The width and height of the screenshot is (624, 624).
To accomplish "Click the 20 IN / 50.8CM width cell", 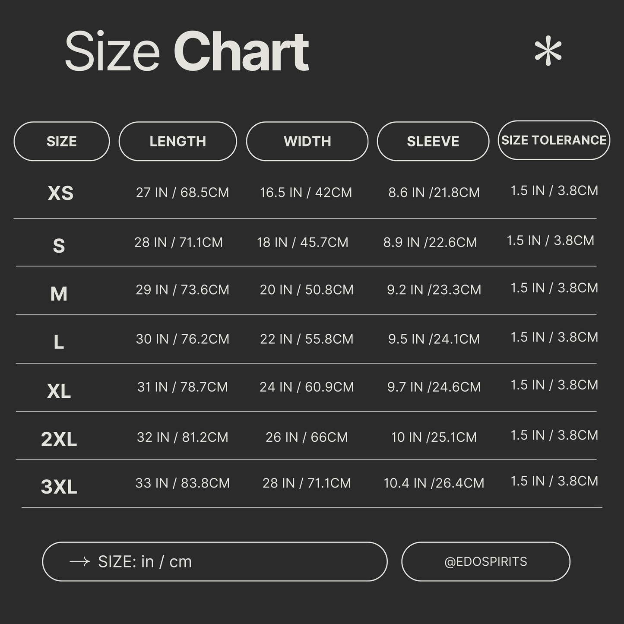I will pyautogui.click(x=307, y=289).
